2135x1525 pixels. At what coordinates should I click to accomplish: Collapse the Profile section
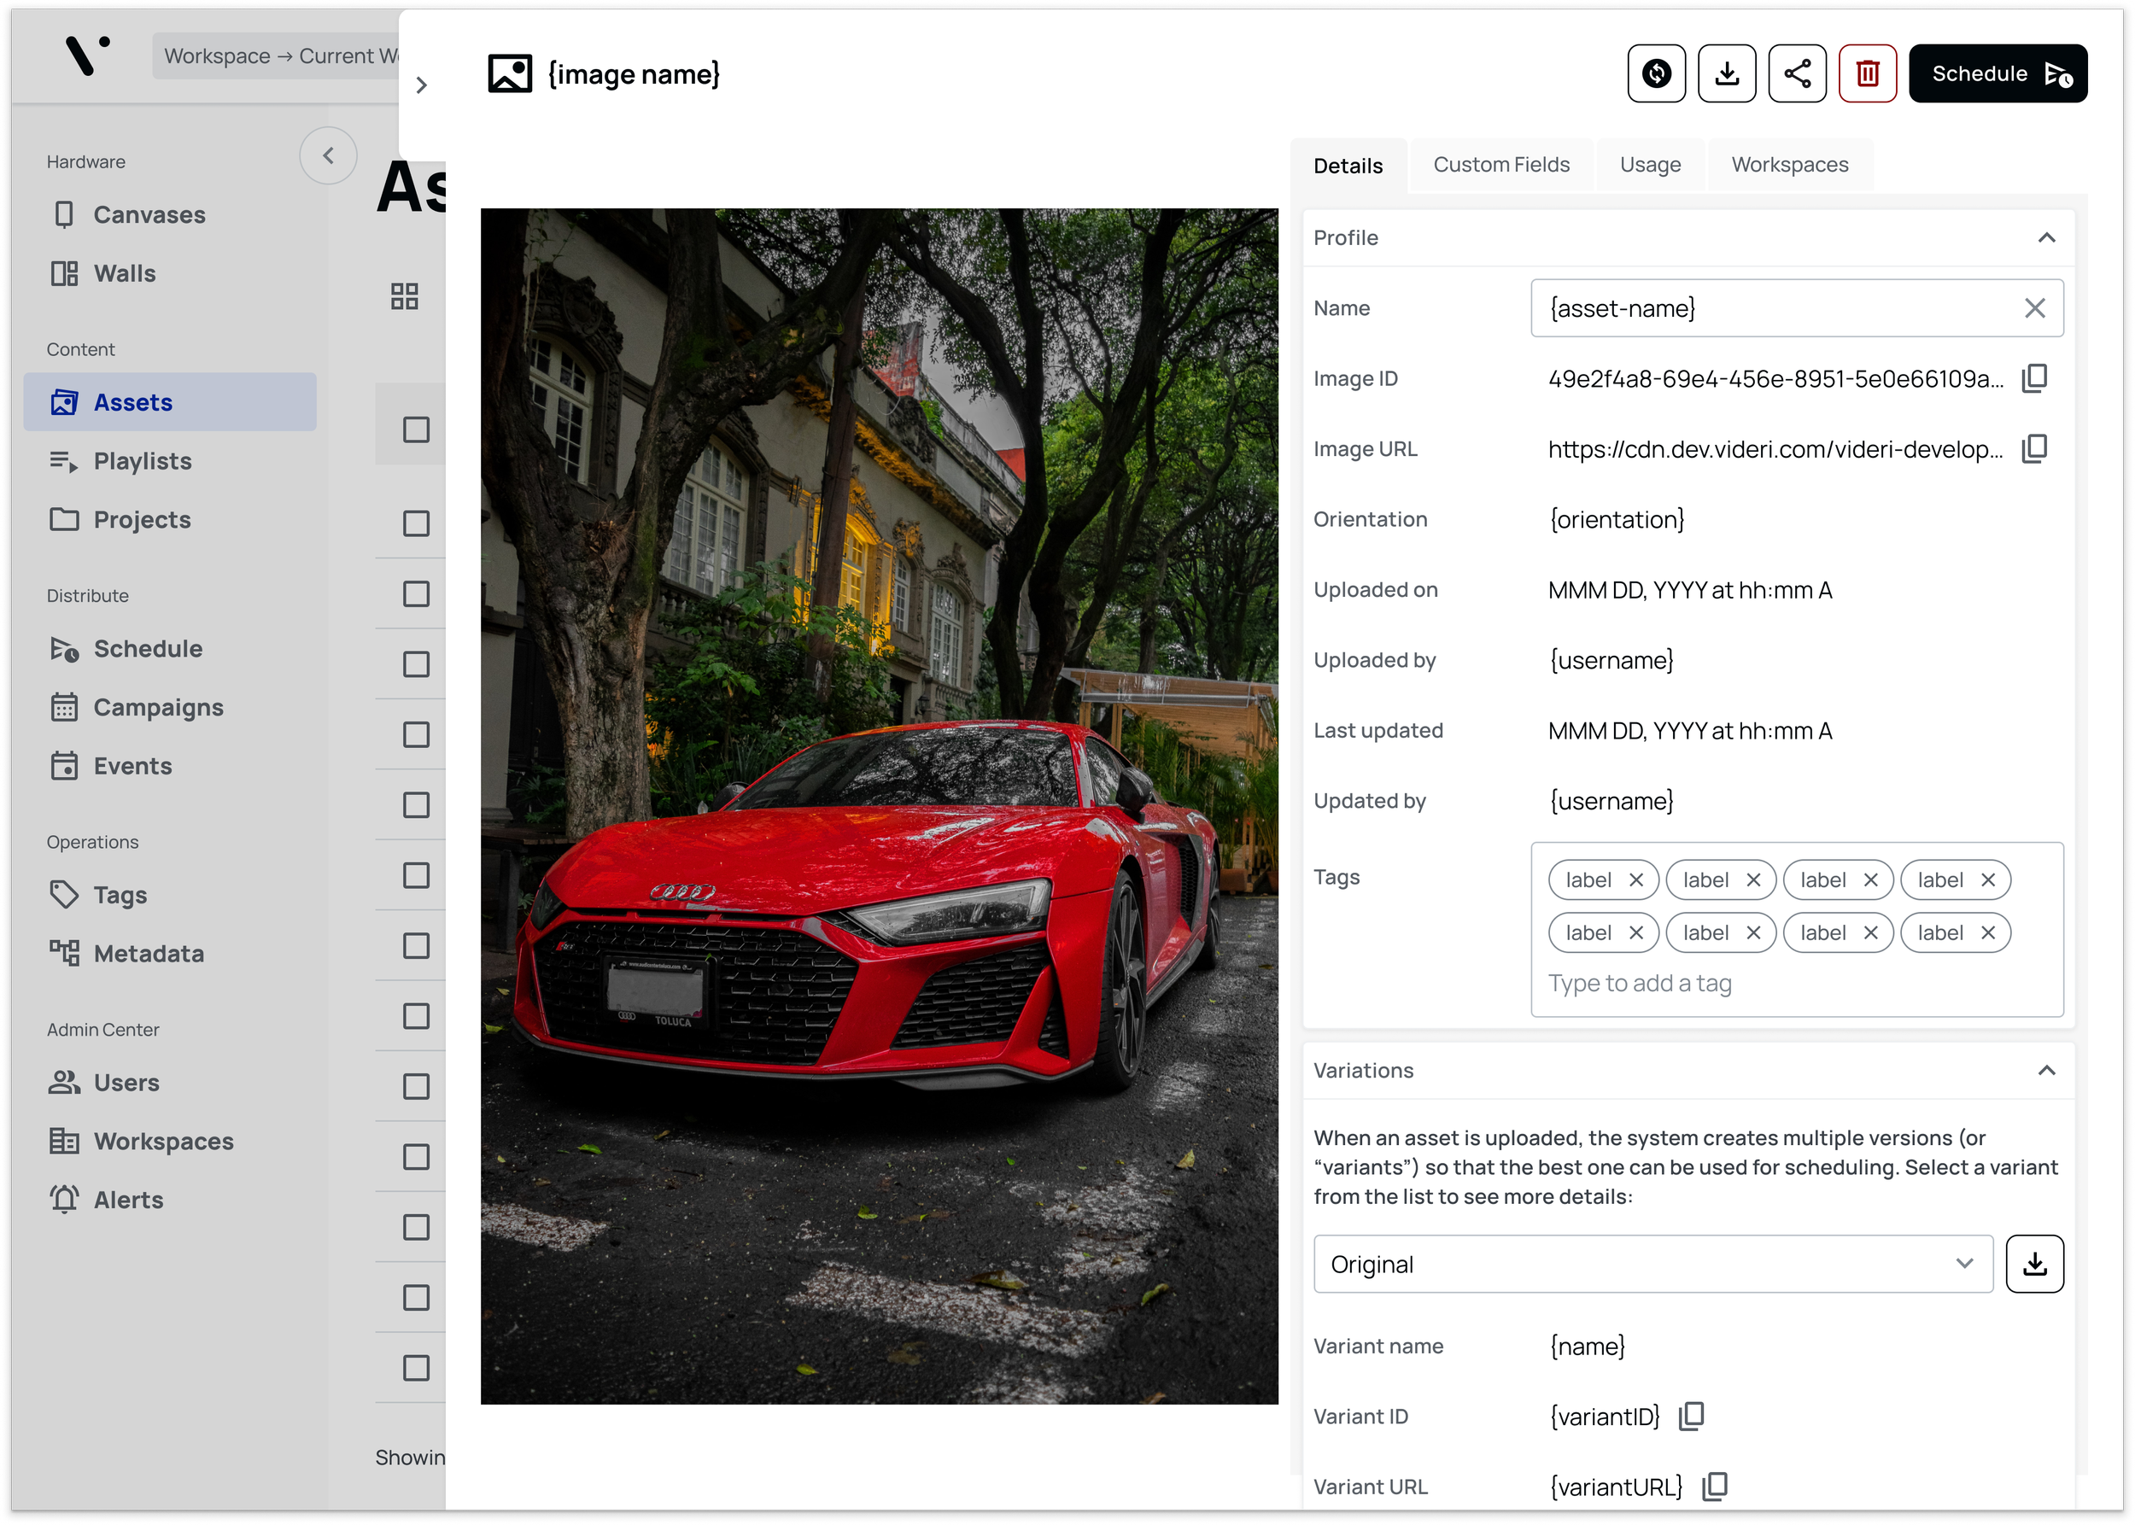coord(2047,237)
